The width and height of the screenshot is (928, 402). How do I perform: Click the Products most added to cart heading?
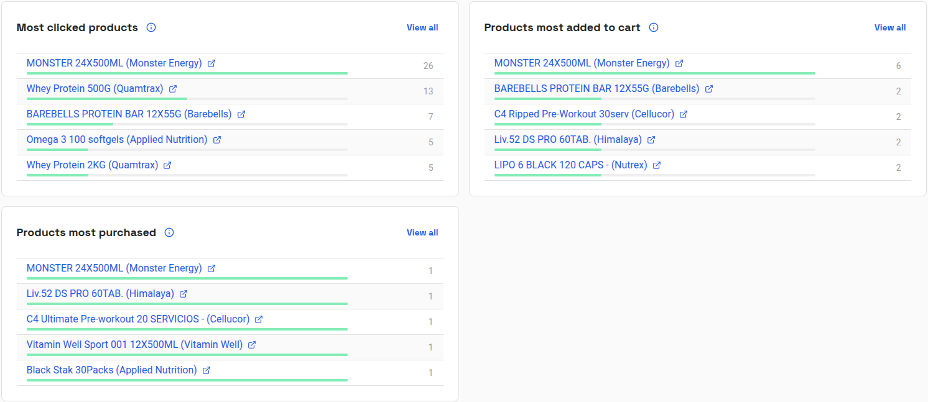(562, 27)
